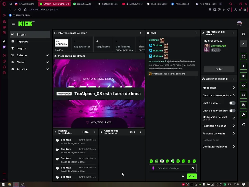Switch to the Discord browser tab
Screen dimensions: 249x187
[25, 4]
